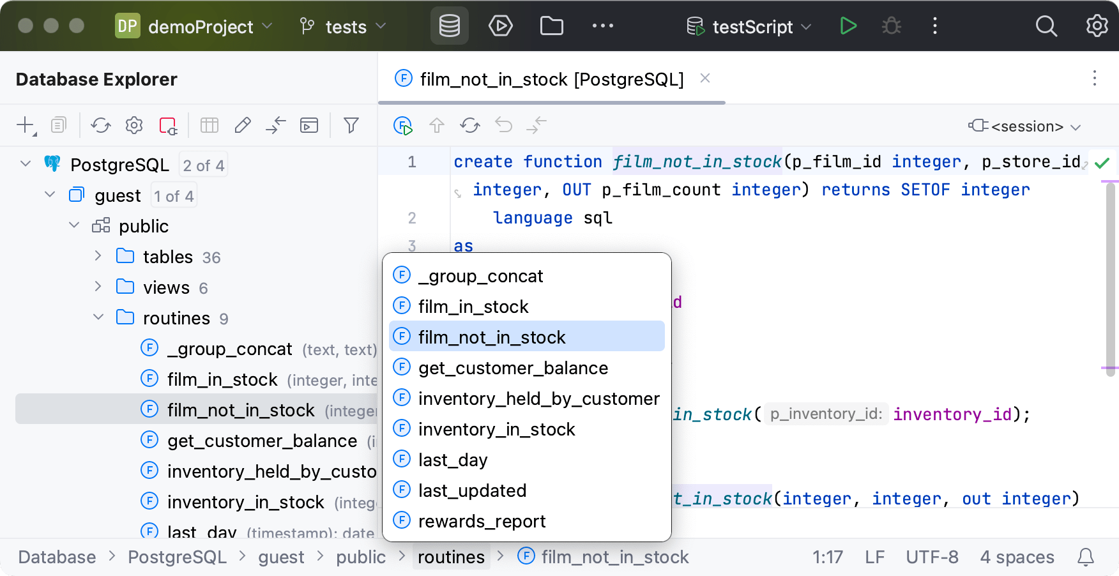Rollback changes undo arrow icon
The width and height of the screenshot is (1119, 576).
coord(504,126)
